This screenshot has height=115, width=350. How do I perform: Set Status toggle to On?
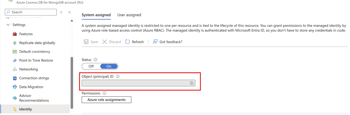coord(109,66)
